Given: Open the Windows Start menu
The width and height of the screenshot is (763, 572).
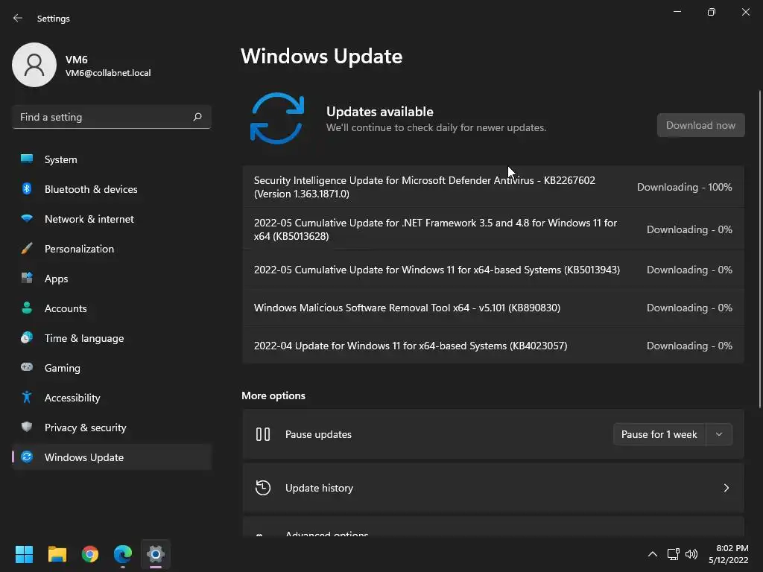Looking at the screenshot, I should click(24, 554).
